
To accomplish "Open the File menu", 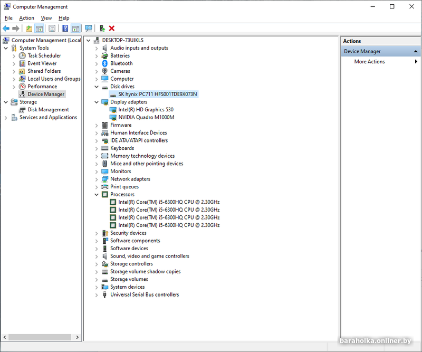I will pos(8,18).
